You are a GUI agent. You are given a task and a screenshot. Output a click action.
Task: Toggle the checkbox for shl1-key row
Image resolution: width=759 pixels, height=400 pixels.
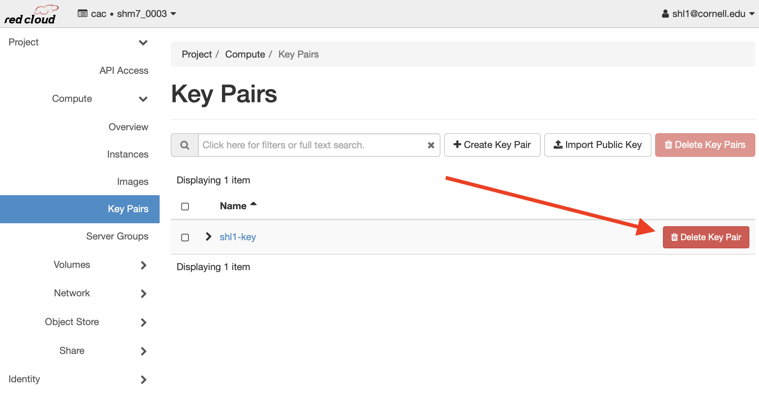[185, 237]
